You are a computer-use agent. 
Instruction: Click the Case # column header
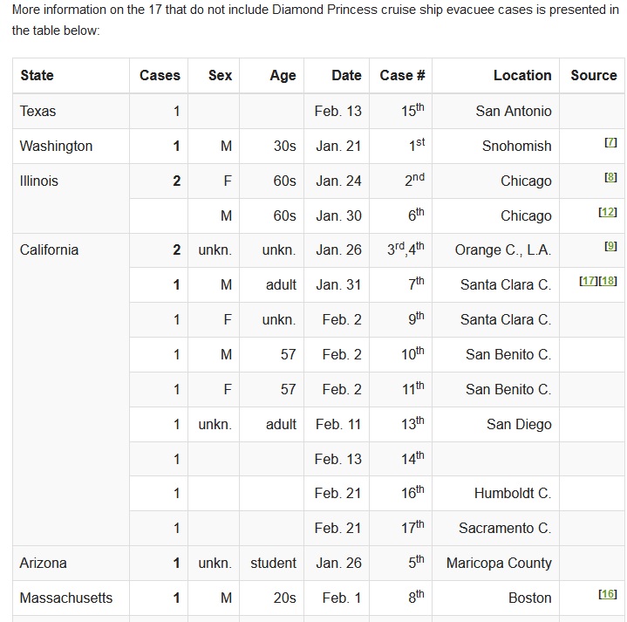click(x=402, y=75)
